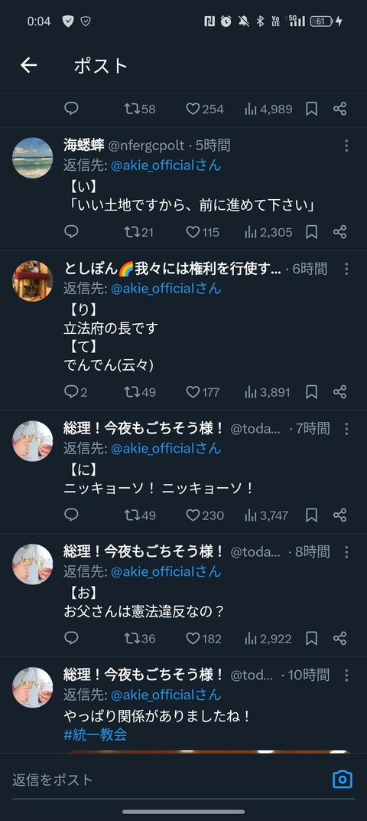Open @akie_official mention in 海蟋蟀's reply
367x821 pixels.
[x=166, y=165]
